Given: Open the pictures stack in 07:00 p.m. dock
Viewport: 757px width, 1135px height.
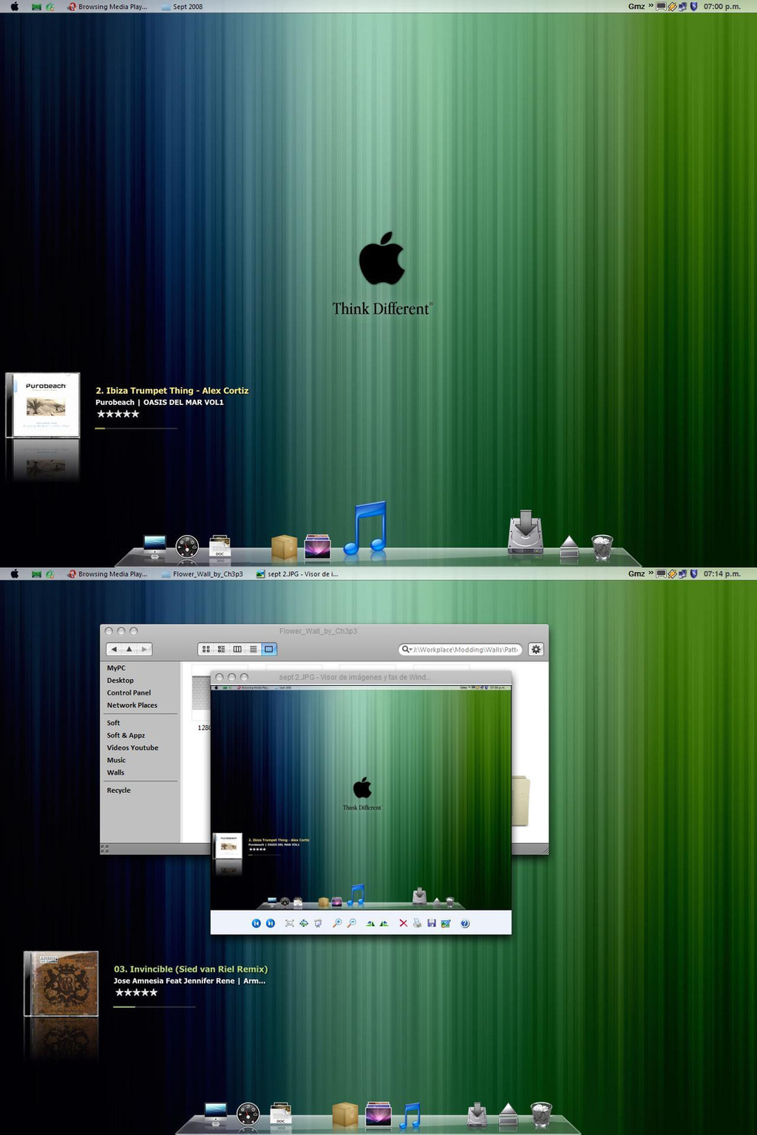Looking at the screenshot, I should pyautogui.click(x=318, y=547).
